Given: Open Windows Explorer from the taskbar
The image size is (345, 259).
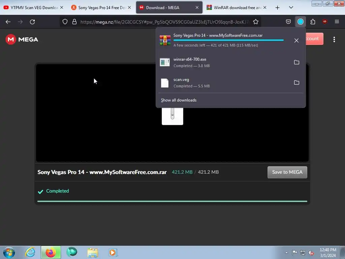Looking at the screenshot, I should click(x=93, y=252).
